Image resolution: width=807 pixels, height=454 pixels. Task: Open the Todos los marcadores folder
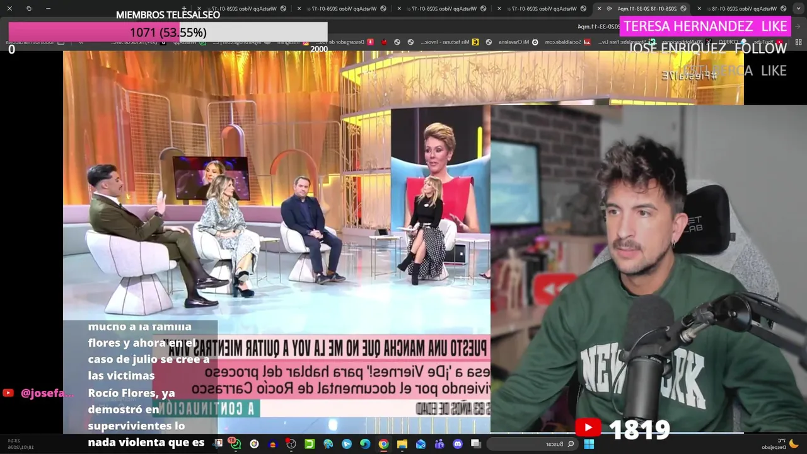(x=35, y=42)
